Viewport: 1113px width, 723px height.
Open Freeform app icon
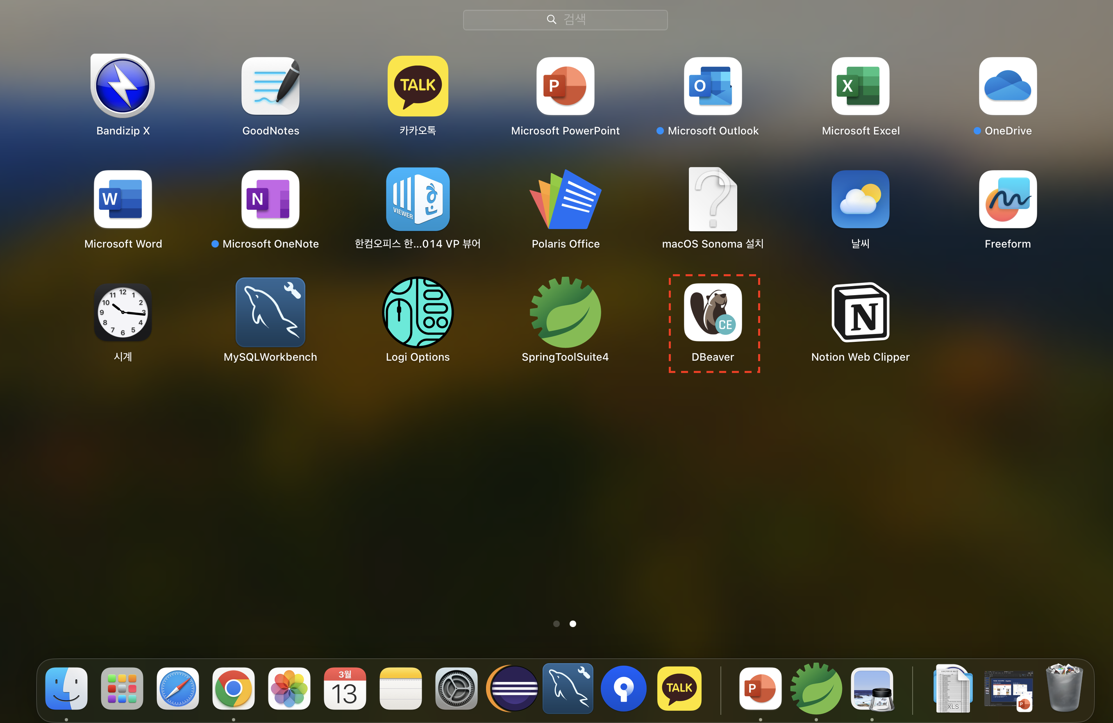tap(1007, 200)
